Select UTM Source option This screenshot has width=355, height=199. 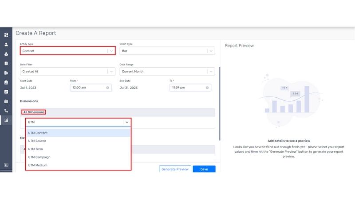tap(78, 141)
